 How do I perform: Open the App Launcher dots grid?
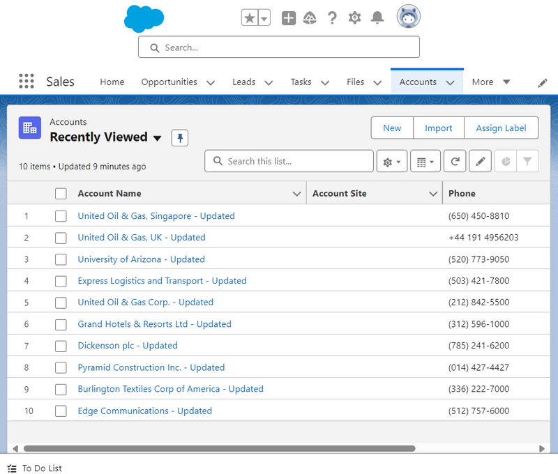point(27,82)
